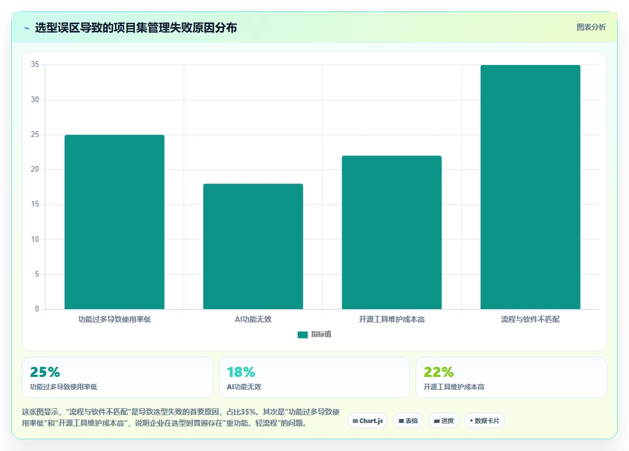Click the 指标值 legend label

(321, 334)
